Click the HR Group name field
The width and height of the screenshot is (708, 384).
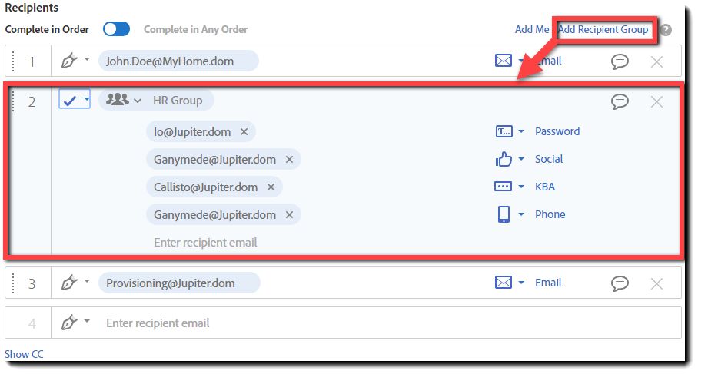coord(178,100)
